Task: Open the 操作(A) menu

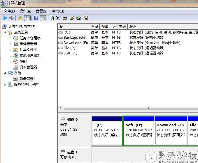Action: (25, 11)
